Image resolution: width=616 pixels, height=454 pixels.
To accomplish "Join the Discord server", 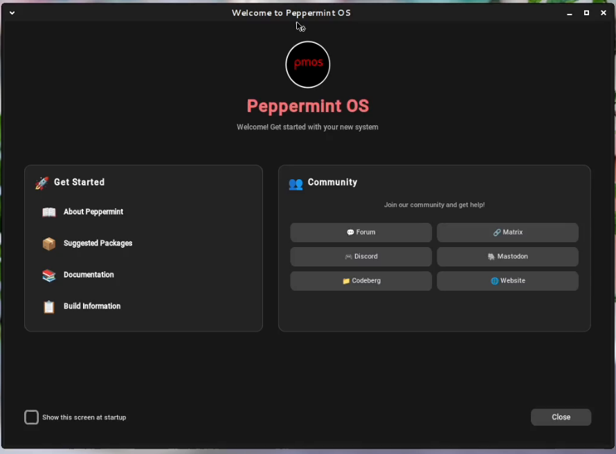I will pos(361,257).
